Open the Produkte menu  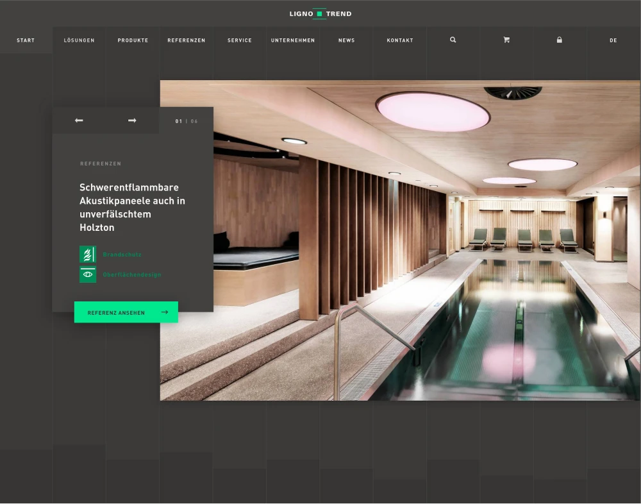(133, 40)
